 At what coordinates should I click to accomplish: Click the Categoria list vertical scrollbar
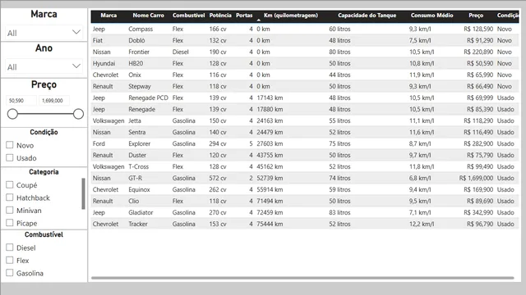[x=83, y=193]
